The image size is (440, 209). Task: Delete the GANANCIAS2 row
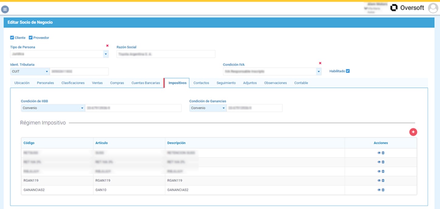(x=383, y=190)
